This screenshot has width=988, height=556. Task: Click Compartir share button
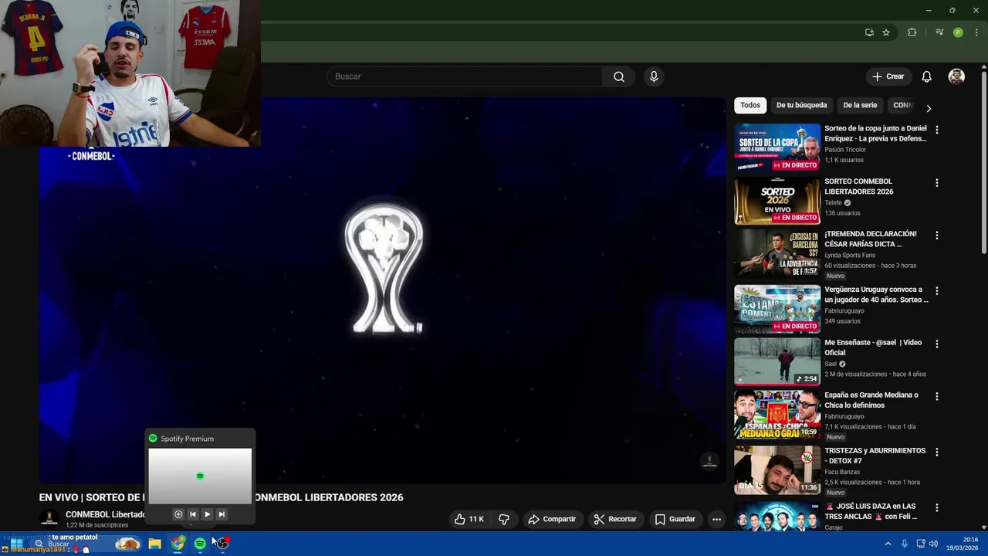(x=552, y=519)
